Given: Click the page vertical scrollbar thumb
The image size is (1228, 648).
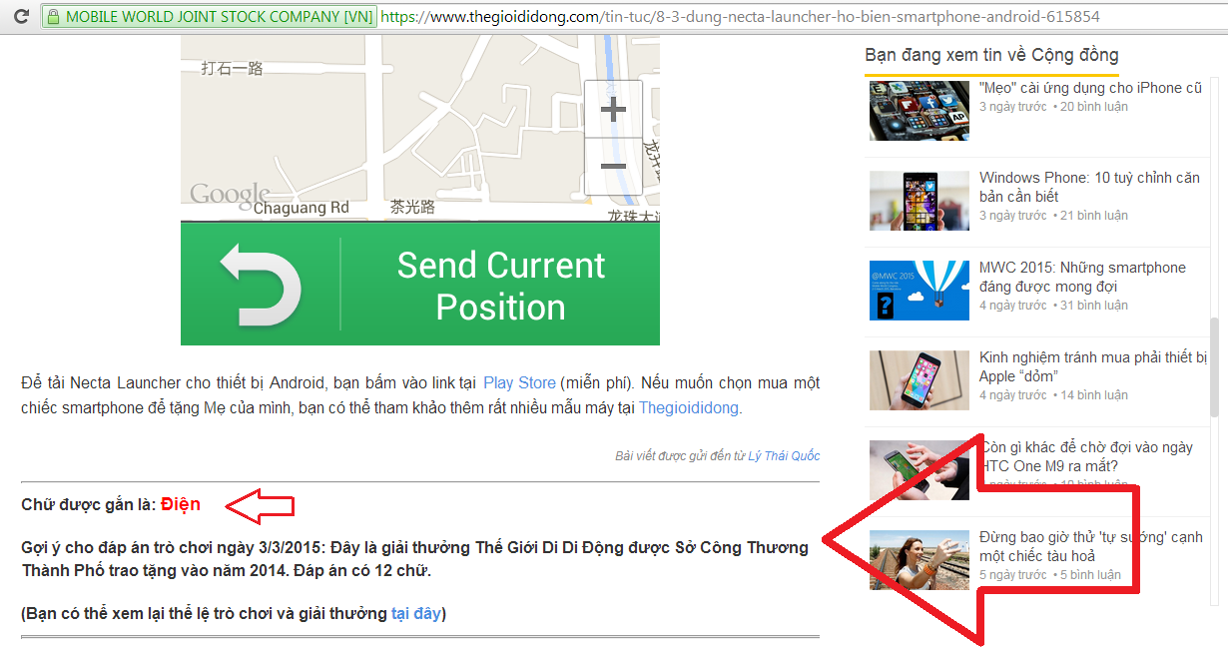Looking at the screenshot, I should (x=1216, y=366).
